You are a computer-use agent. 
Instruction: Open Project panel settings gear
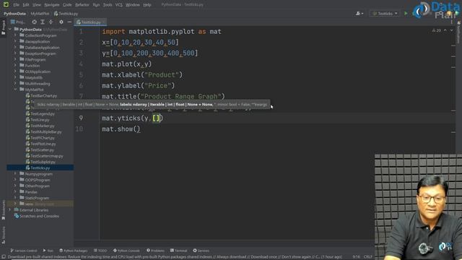61,22
